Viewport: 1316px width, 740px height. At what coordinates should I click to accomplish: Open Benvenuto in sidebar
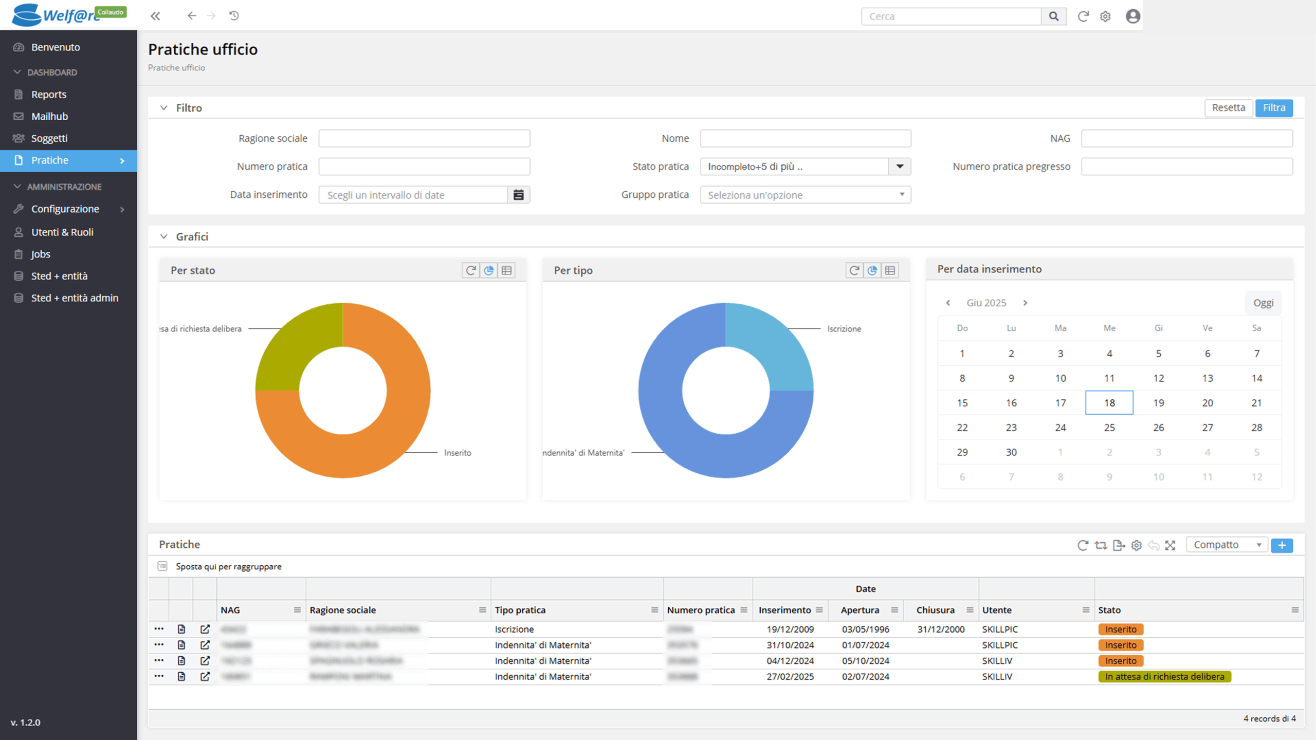point(68,47)
